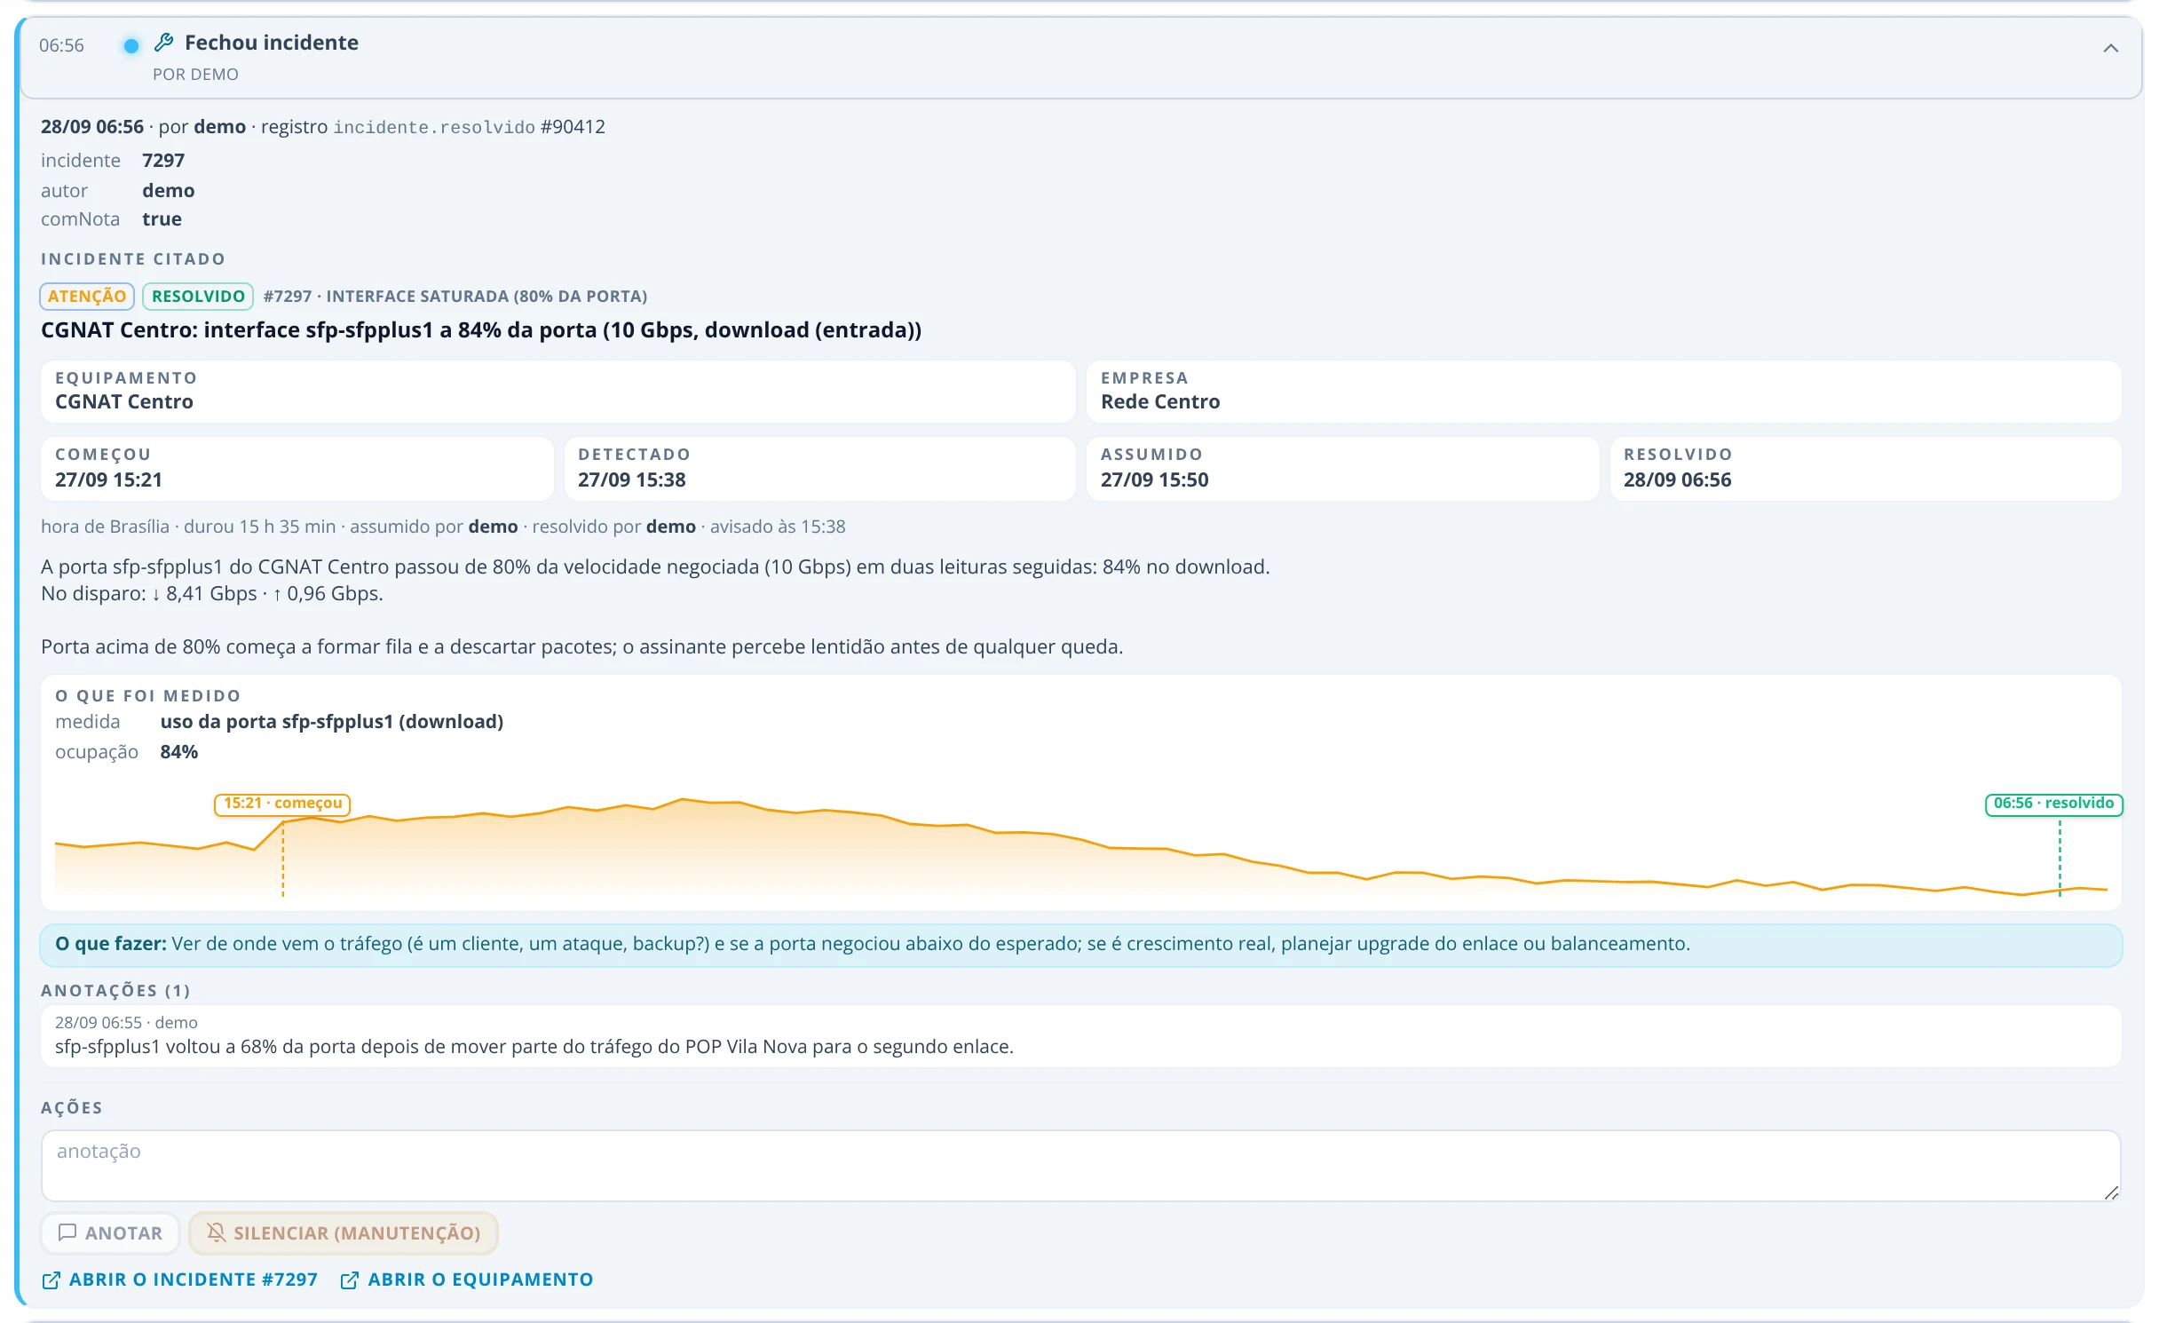Click the 'O que fazer:' recommendation box
This screenshot has height=1323, width=2159.
click(1080, 944)
